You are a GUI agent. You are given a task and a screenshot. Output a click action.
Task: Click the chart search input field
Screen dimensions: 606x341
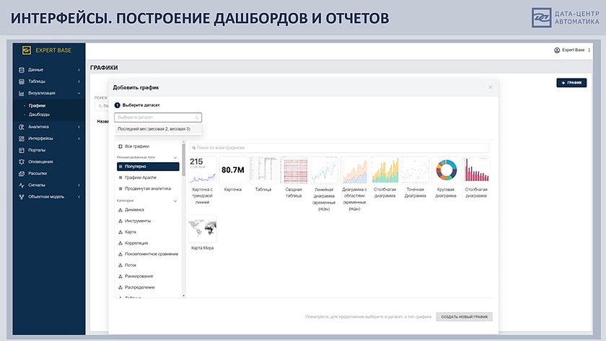coord(339,147)
